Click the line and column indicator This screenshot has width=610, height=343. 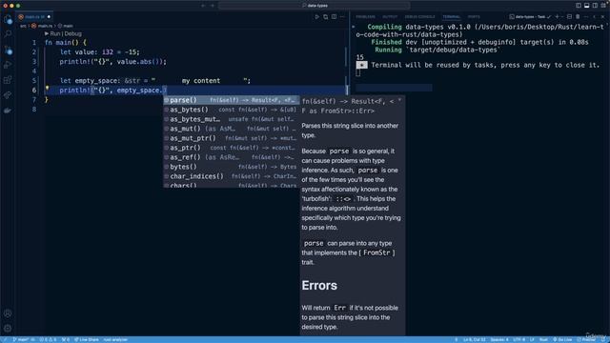475,339
